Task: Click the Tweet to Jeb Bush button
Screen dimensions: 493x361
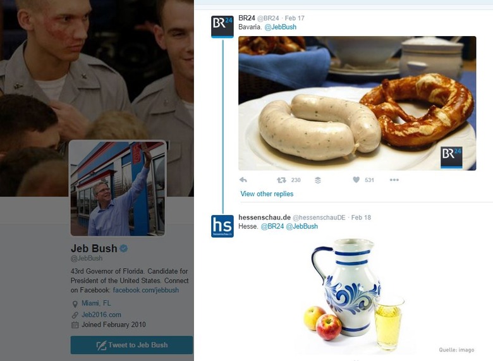Action: click(131, 345)
